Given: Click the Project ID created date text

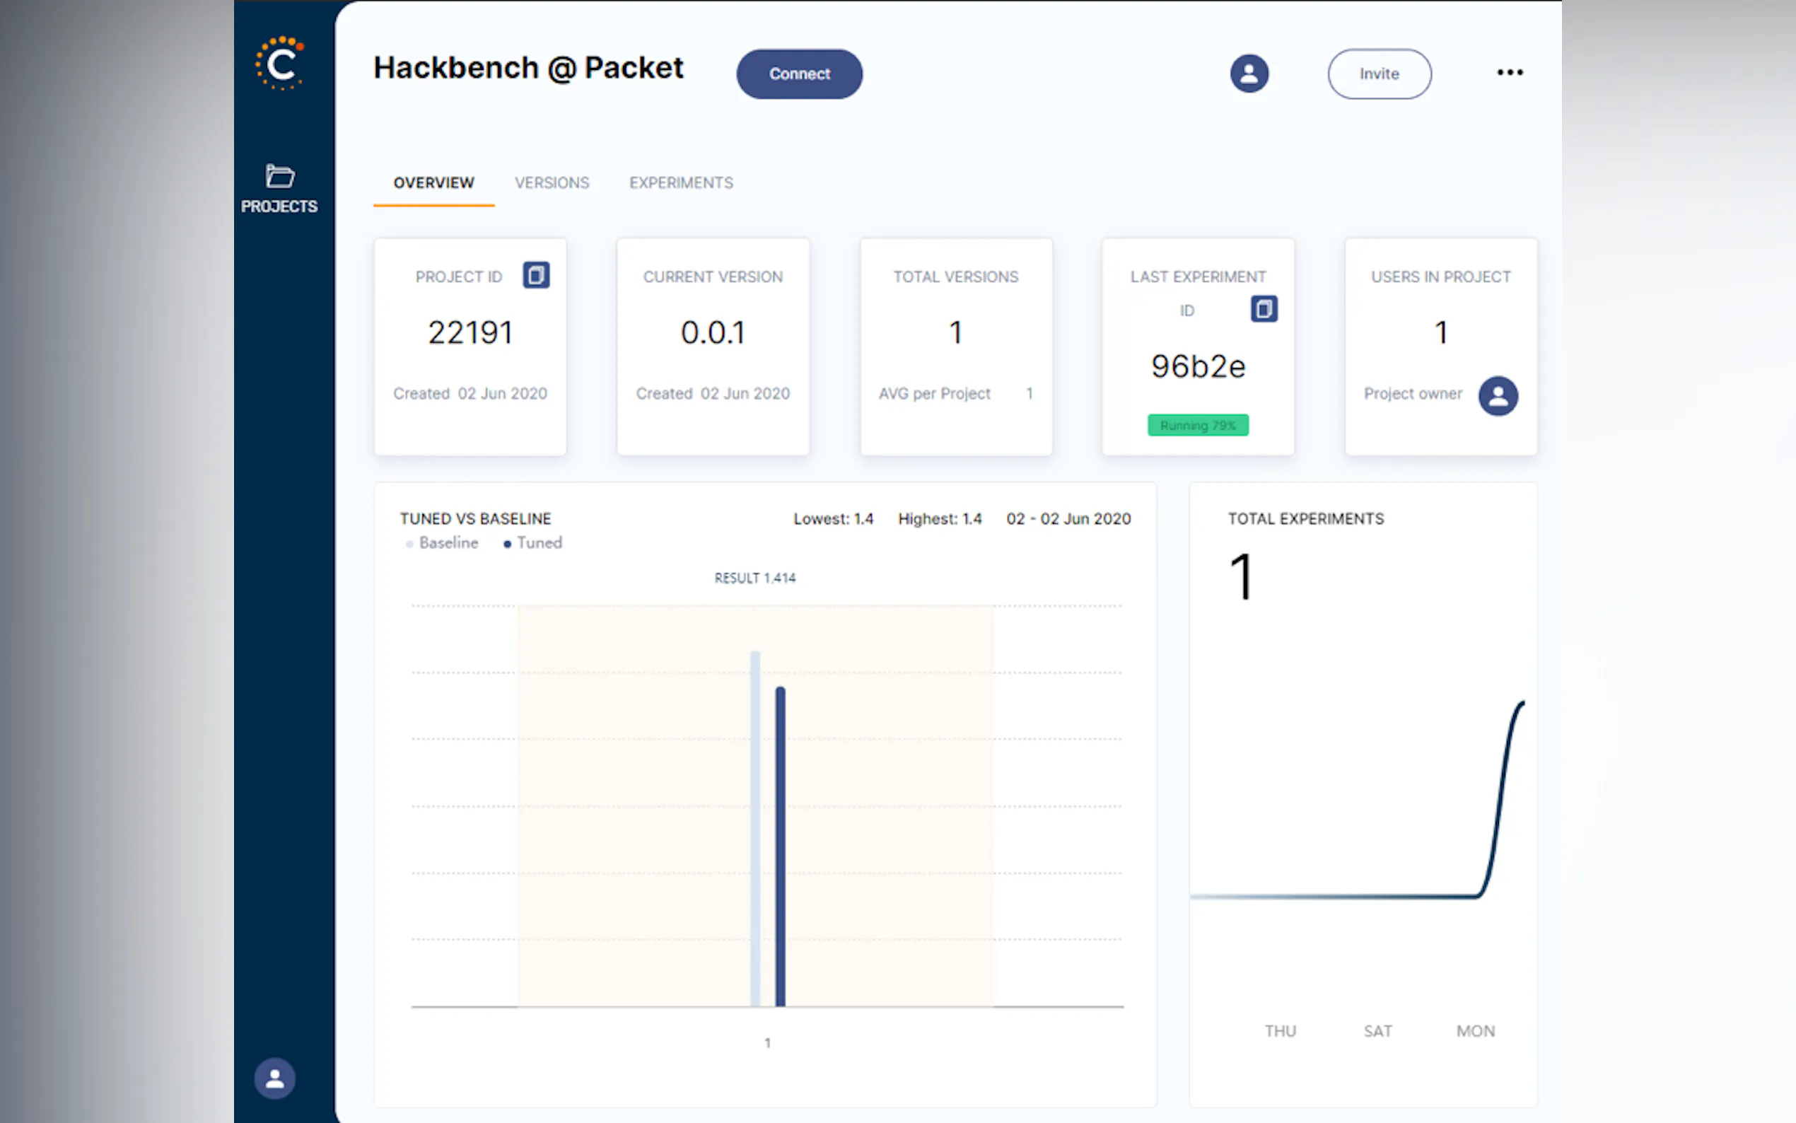Looking at the screenshot, I should [470, 394].
